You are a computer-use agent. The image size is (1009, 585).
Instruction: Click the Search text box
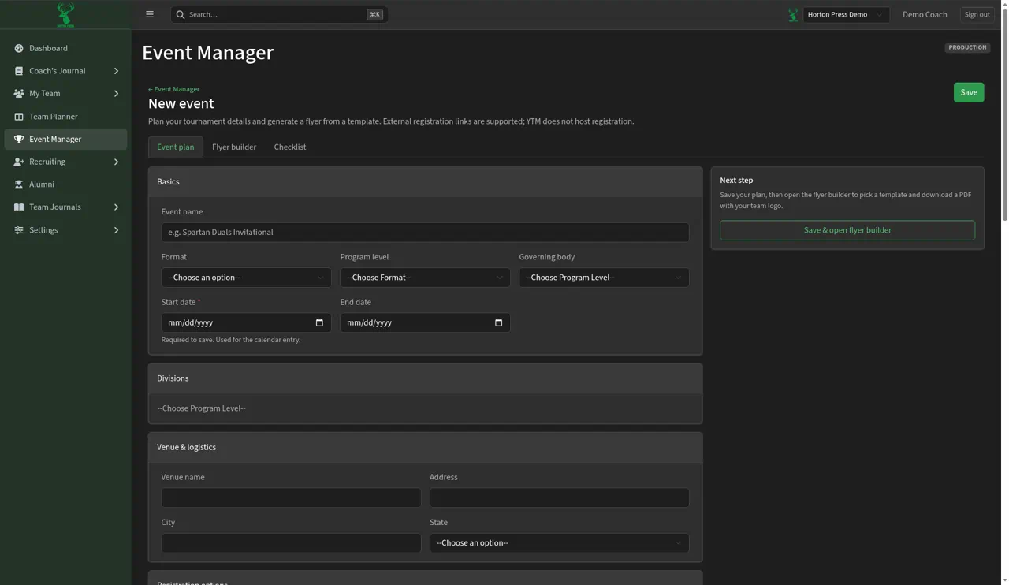coord(279,14)
